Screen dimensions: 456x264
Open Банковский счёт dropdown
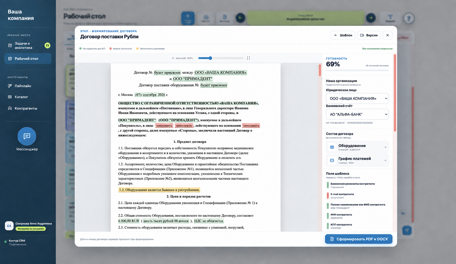pos(357,114)
